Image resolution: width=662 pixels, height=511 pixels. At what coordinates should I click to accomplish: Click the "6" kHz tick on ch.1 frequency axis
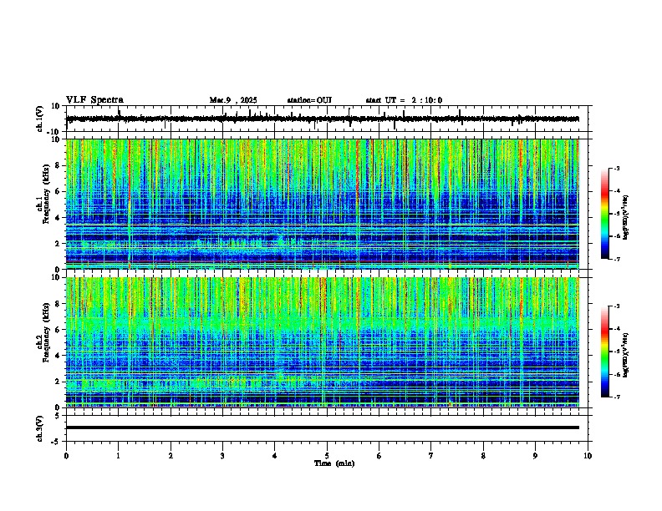[x=58, y=192]
